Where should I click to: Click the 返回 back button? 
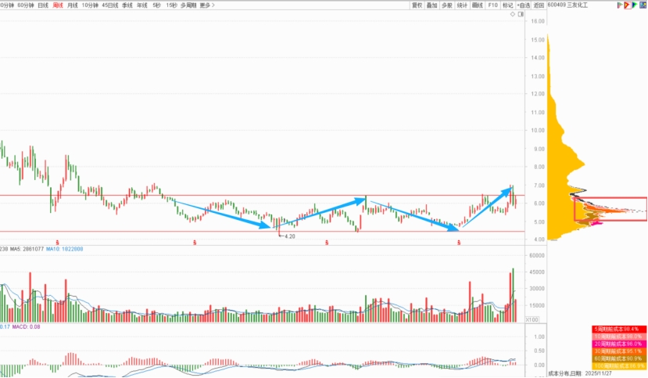click(539, 5)
